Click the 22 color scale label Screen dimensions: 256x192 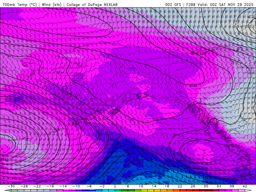(x=180, y=186)
